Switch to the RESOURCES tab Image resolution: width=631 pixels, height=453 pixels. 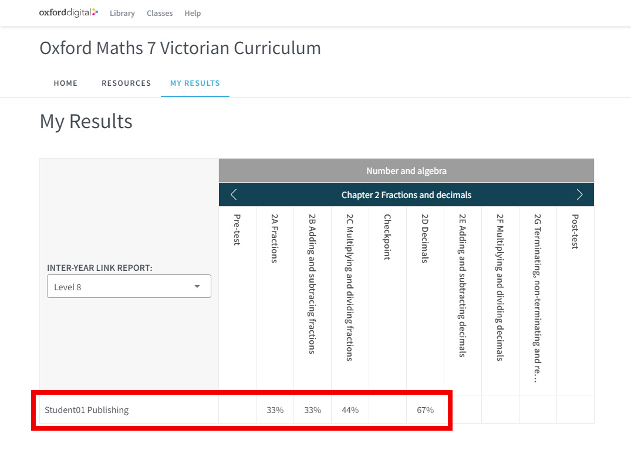click(x=126, y=83)
